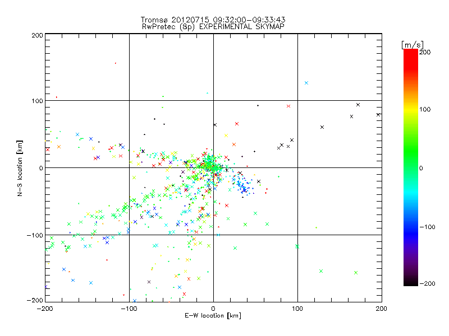Click the colorbar '100' label
The height and width of the screenshot is (336, 449).
425,109
